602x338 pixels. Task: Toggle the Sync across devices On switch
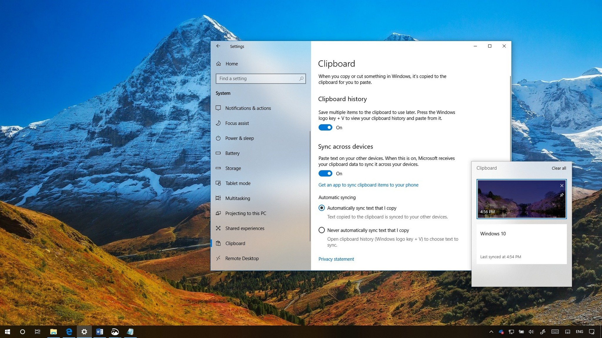tap(325, 173)
